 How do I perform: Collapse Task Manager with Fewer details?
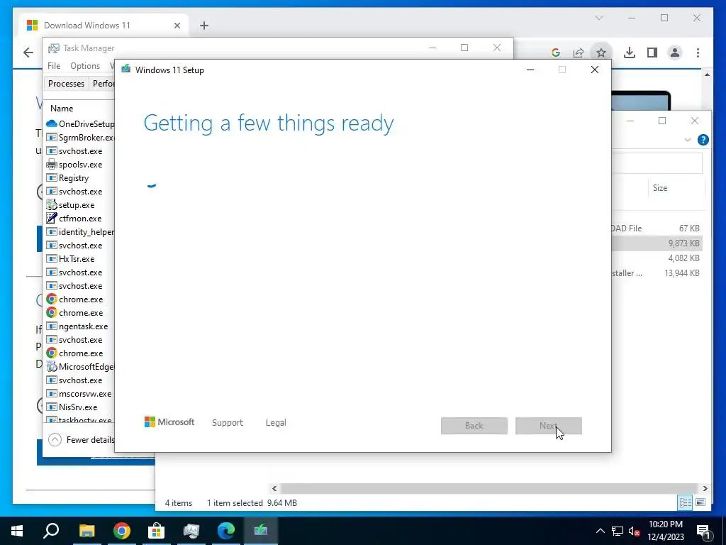[x=82, y=439]
